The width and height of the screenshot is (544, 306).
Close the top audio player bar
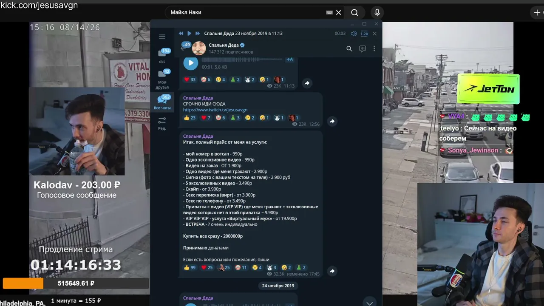pyautogui.click(x=374, y=34)
